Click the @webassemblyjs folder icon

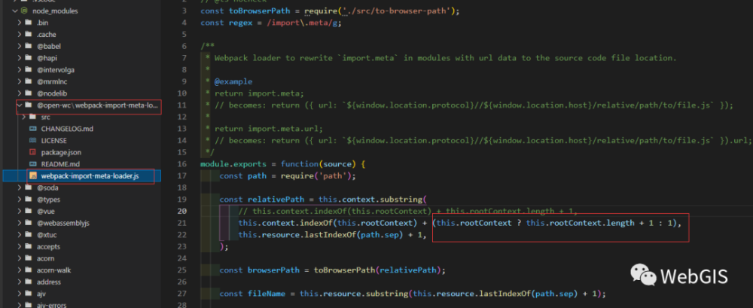click(x=29, y=223)
